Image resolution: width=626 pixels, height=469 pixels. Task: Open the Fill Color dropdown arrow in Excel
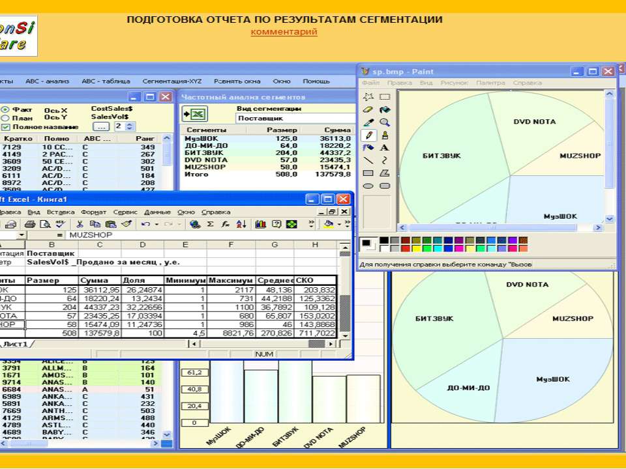(x=339, y=224)
